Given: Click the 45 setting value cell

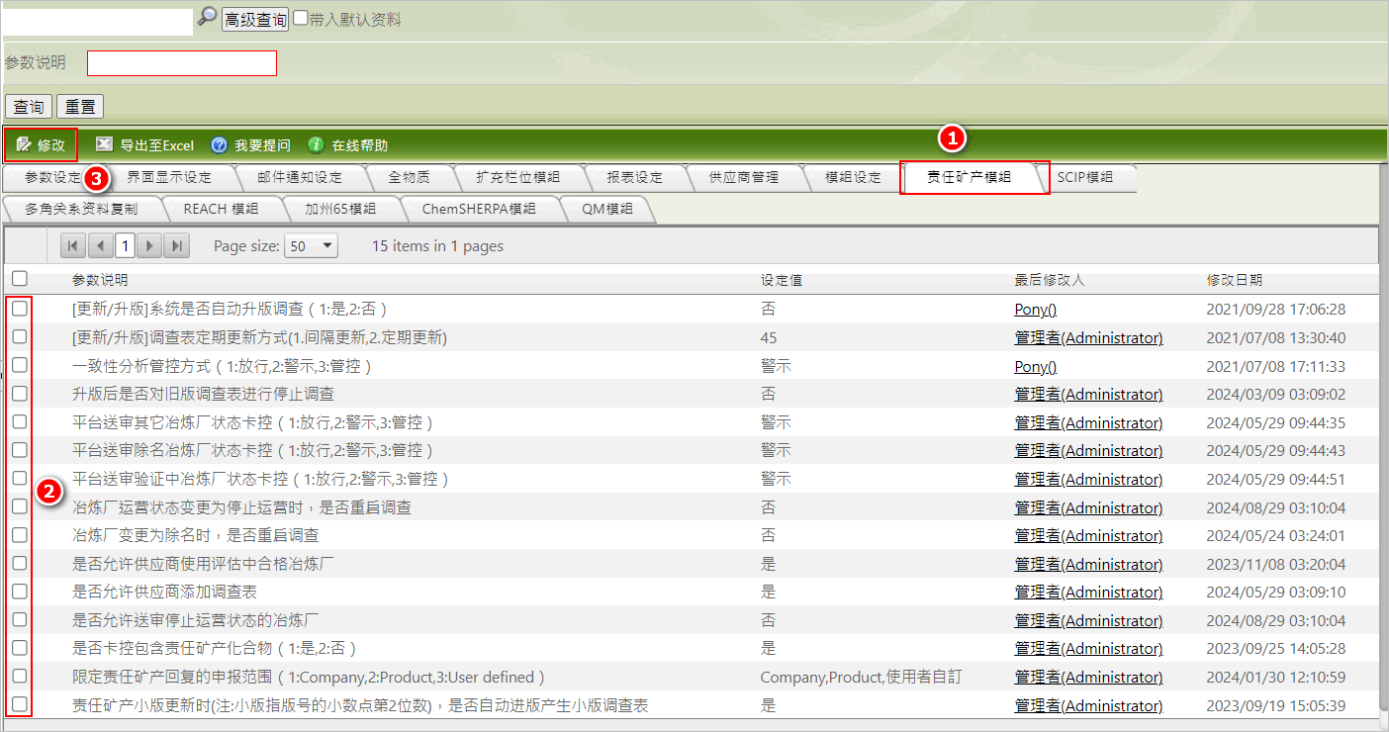Looking at the screenshot, I should point(769,337).
